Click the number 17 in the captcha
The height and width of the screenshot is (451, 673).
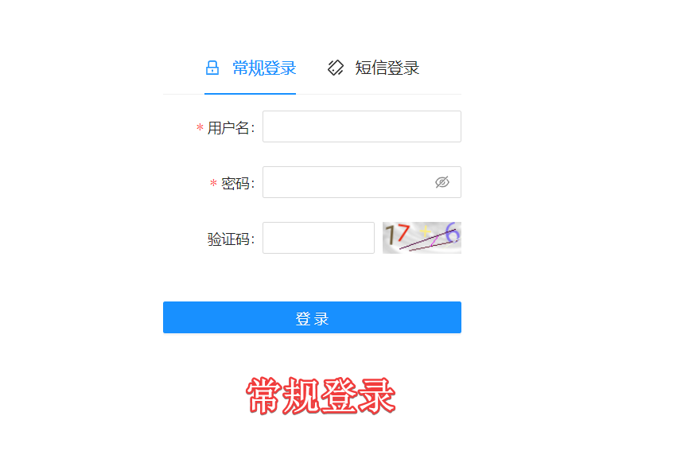coord(398,235)
